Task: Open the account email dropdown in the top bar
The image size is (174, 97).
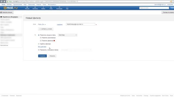Action: click(160, 5)
